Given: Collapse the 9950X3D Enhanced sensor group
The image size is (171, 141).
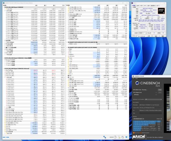Looking at the screenshot, I should 3,69.
